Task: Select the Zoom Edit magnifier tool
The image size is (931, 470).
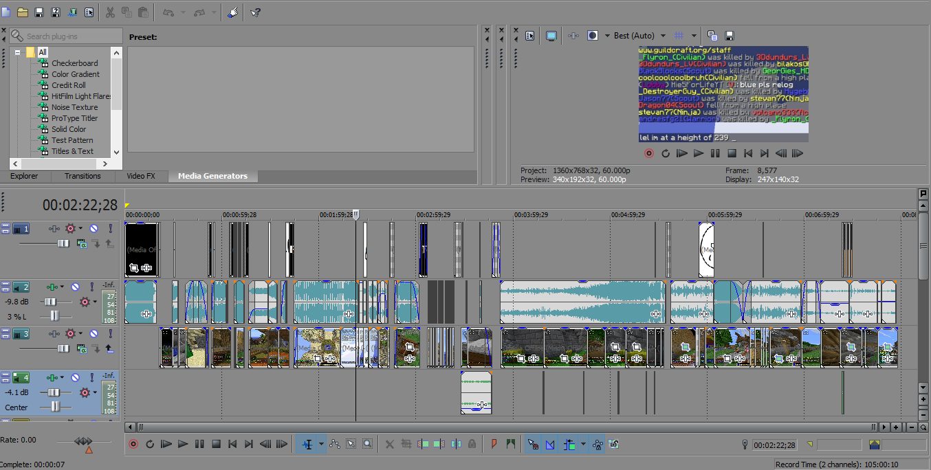Action: [368, 444]
